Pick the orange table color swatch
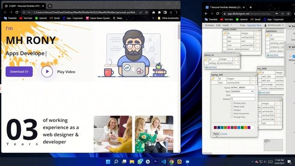 [246, 127]
